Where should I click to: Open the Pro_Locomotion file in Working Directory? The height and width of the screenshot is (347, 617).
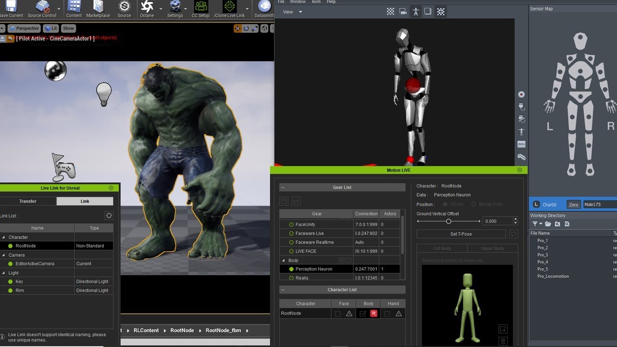[553, 276]
